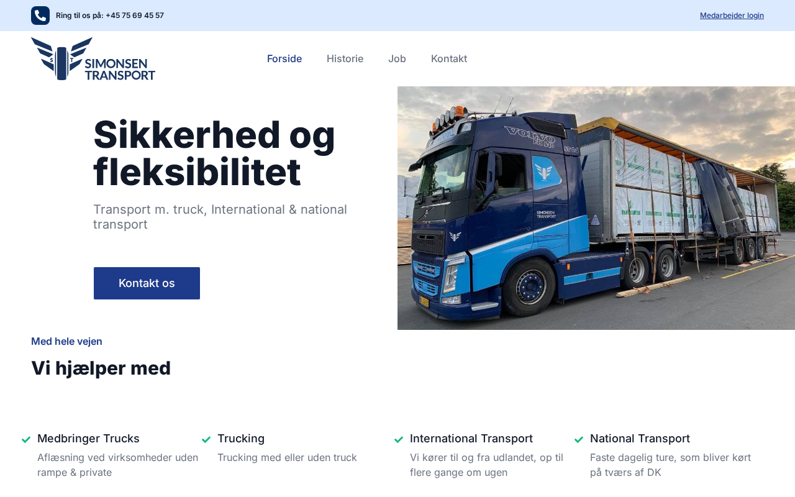795x497 pixels.
Task: Navigate to the Kontakt page
Action: tap(449, 58)
